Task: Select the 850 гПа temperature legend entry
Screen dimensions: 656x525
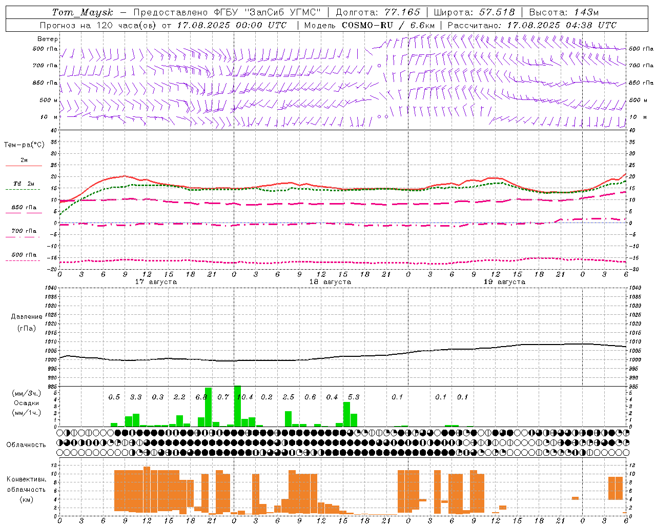Action: coord(24,208)
